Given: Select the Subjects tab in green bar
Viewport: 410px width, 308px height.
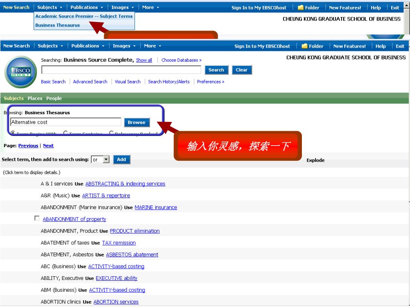Looking at the screenshot, I should tap(14, 99).
